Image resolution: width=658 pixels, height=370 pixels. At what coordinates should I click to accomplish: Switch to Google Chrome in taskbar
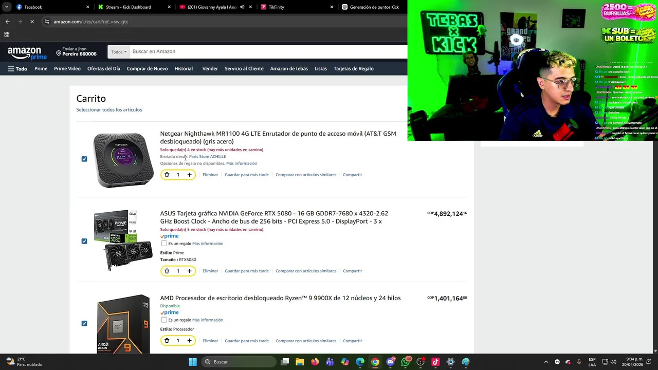click(375, 362)
